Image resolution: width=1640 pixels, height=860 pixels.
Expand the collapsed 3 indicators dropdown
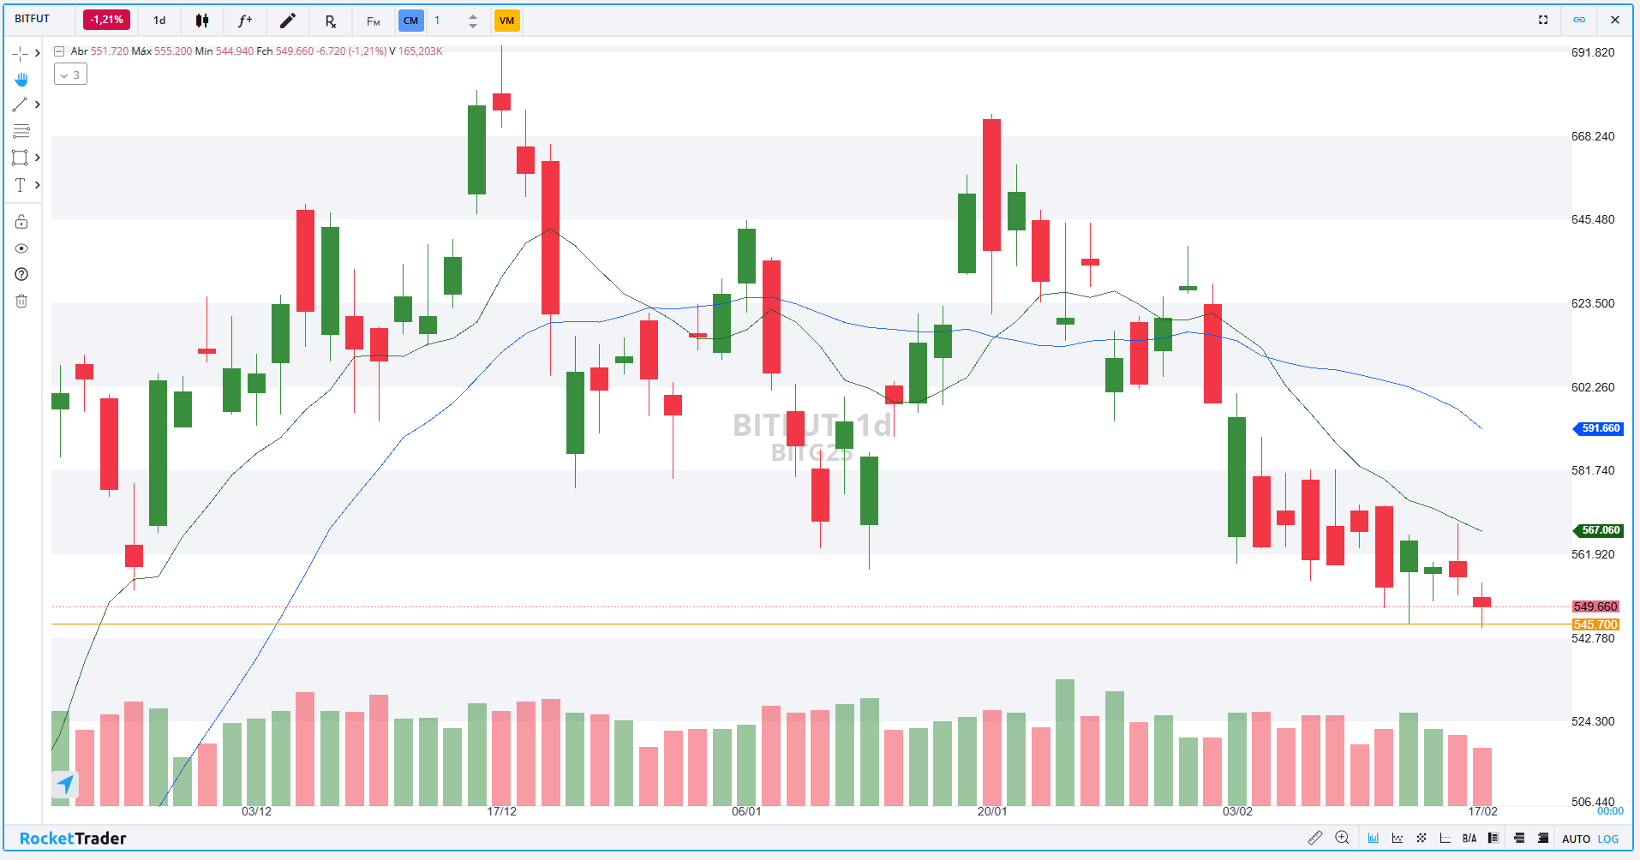70,75
